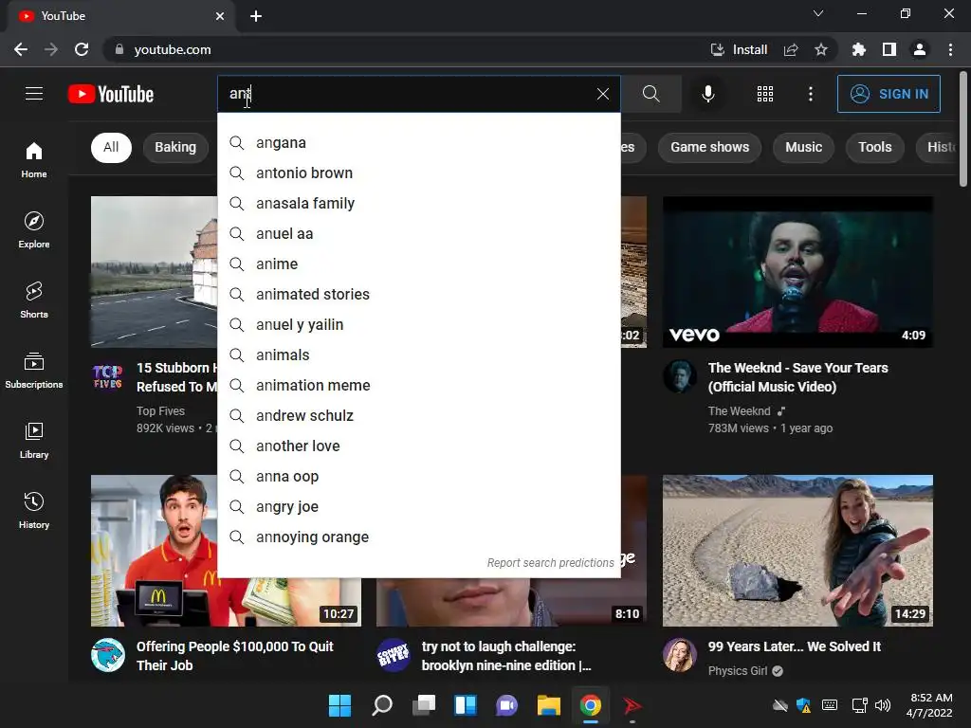This screenshot has height=728, width=971.
Task: Select the All filter chip
Action: [111, 147]
